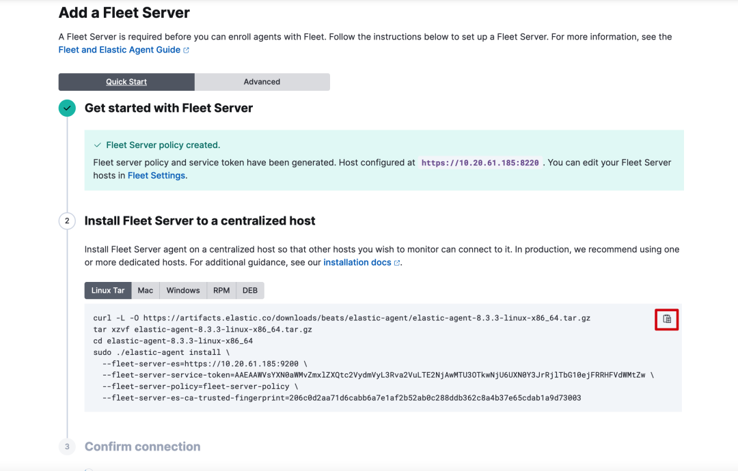Click the green step one checkmark icon
The image size is (738, 471).
click(x=67, y=109)
